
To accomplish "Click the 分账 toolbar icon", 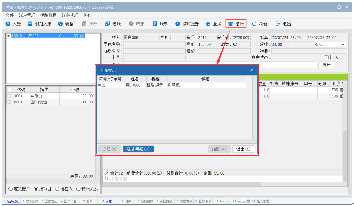I will 84,24.
